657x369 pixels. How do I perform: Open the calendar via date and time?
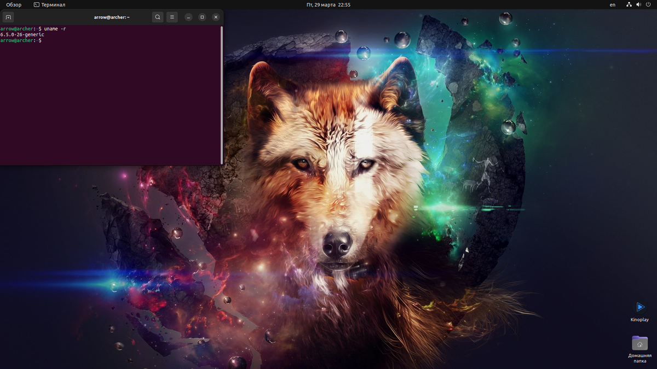tap(328, 4)
